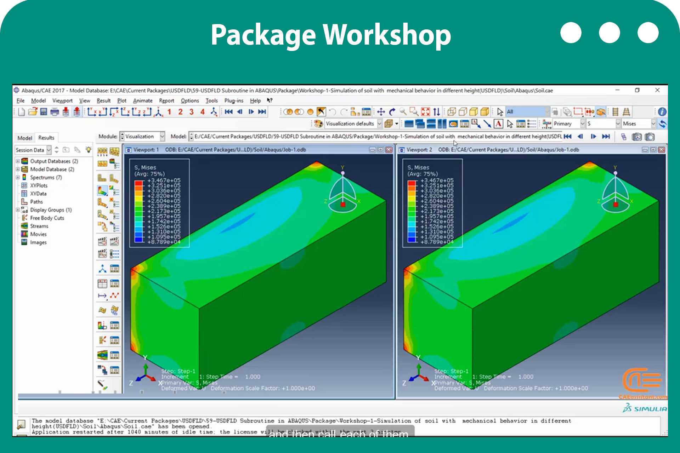
Task: Click the Tile viewports vertically icon
Action: pyautogui.click(x=442, y=124)
